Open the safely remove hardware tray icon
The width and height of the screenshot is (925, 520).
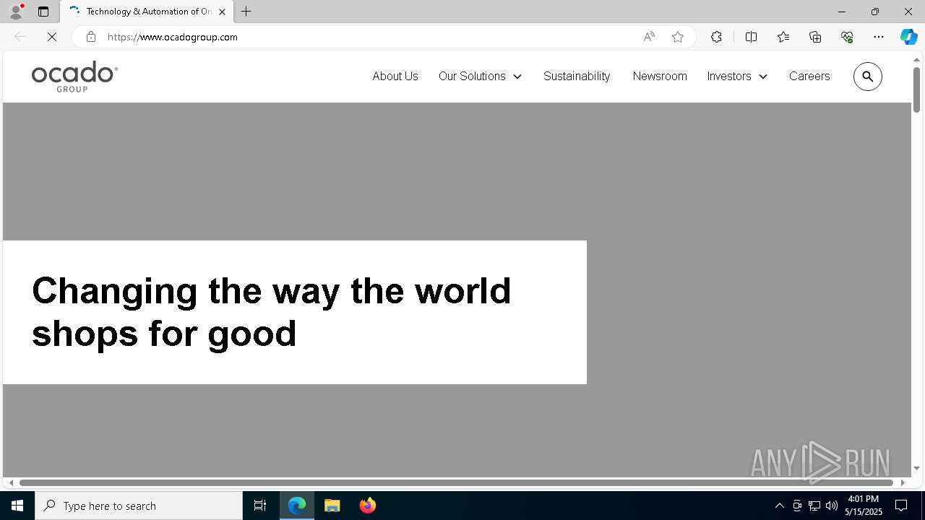(797, 506)
